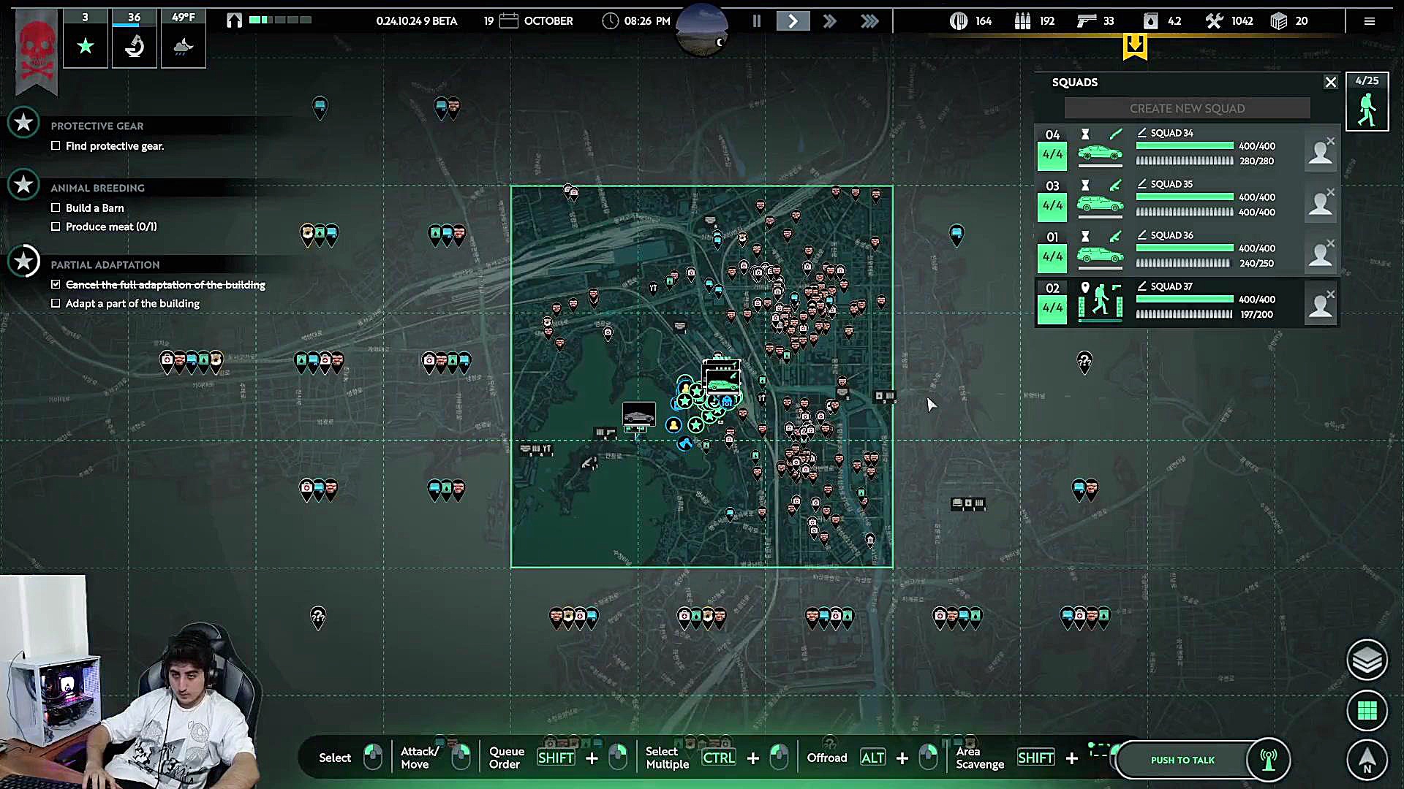Pause the game time
Image resolution: width=1404 pixels, height=789 pixels.
[x=757, y=21]
